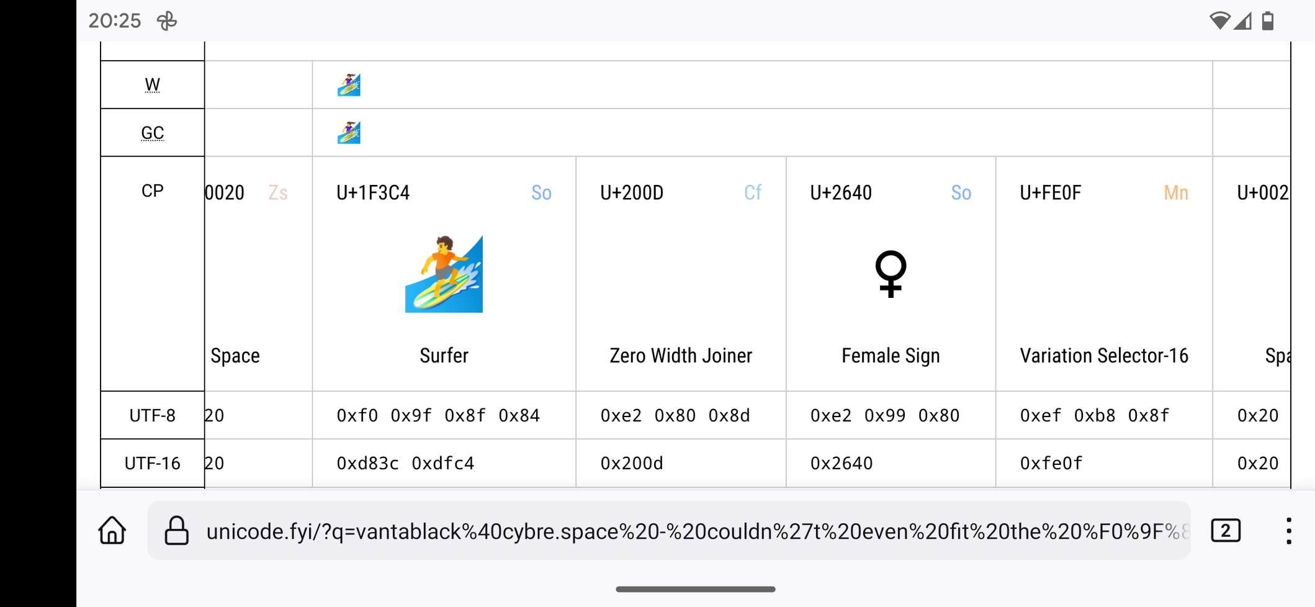Click the Cf category for Zero Width Joiner
1315x607 pixels.
[752, 193]
